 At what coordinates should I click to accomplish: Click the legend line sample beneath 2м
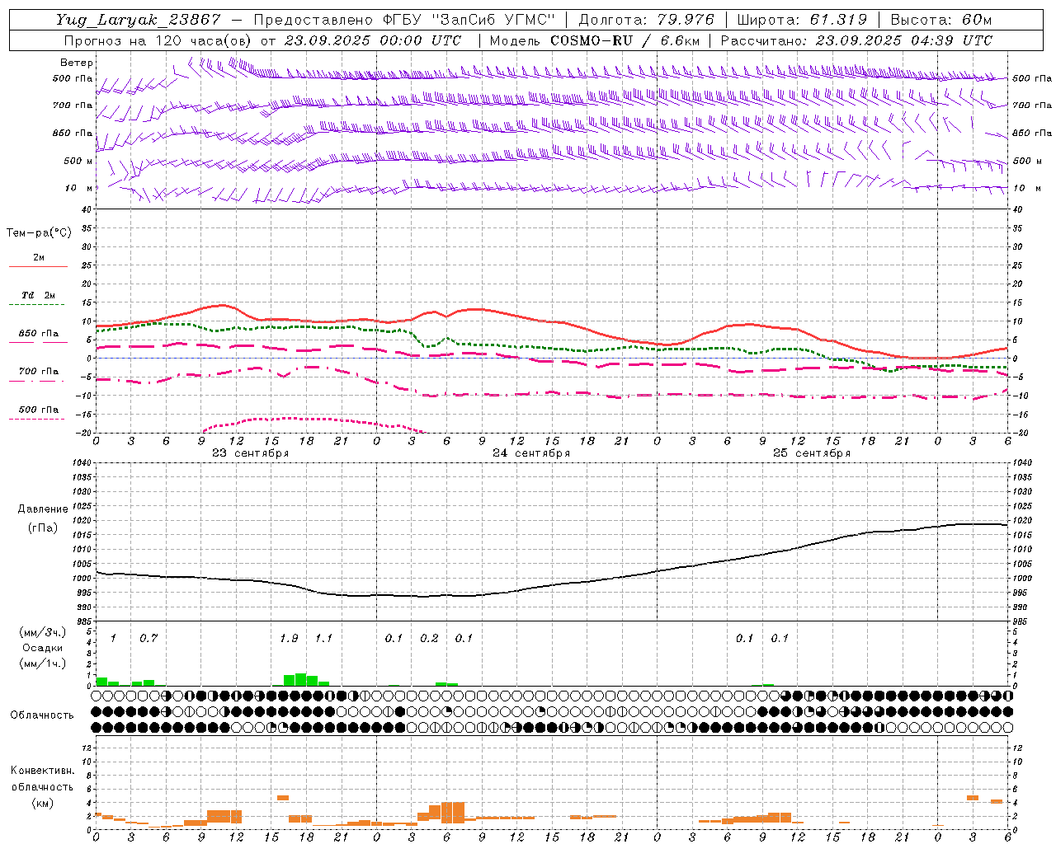38,267
